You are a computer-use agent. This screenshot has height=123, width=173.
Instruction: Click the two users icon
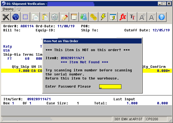point(84,17)
